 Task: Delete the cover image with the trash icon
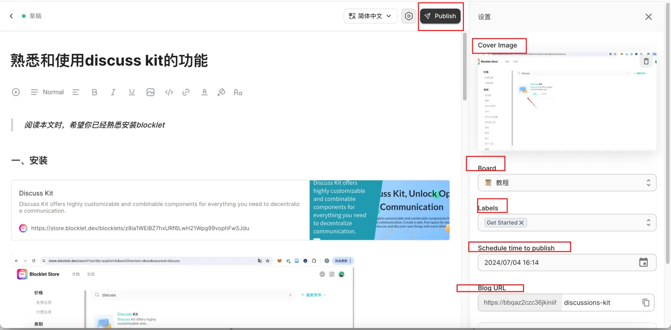[x=646, y=62]
